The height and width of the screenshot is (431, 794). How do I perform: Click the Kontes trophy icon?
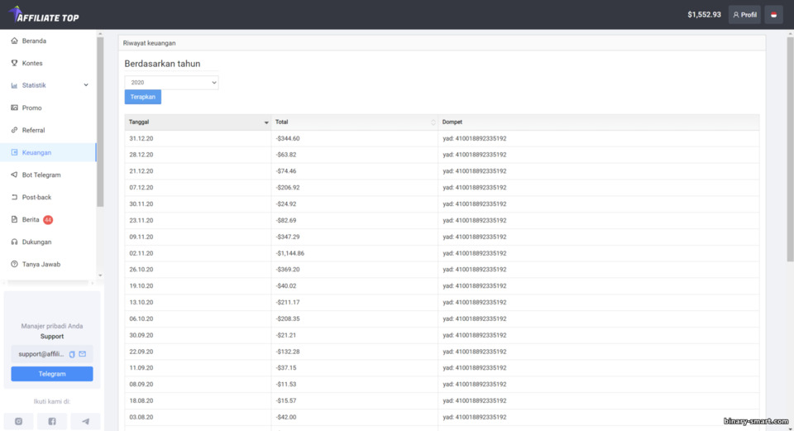pos(14,63)
